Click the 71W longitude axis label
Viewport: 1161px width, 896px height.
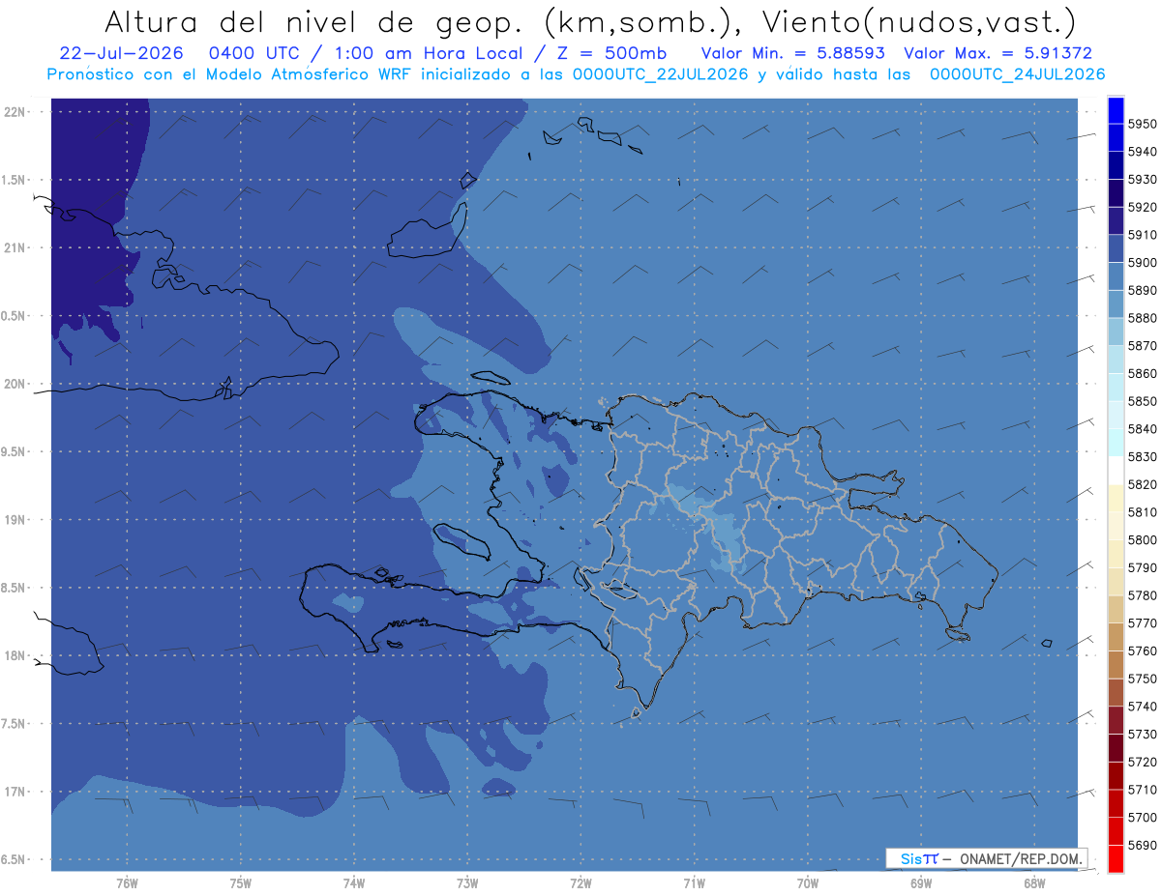(x=694, y=882)
